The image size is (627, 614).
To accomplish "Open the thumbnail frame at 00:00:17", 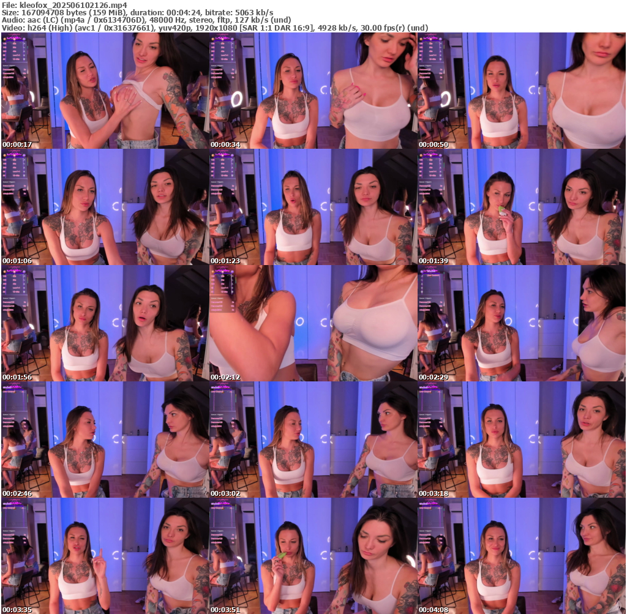I will [105, 91].
